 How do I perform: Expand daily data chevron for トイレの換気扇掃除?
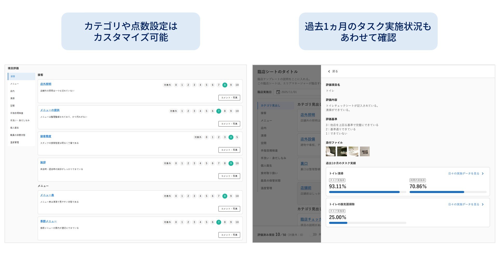click(483, 204)
